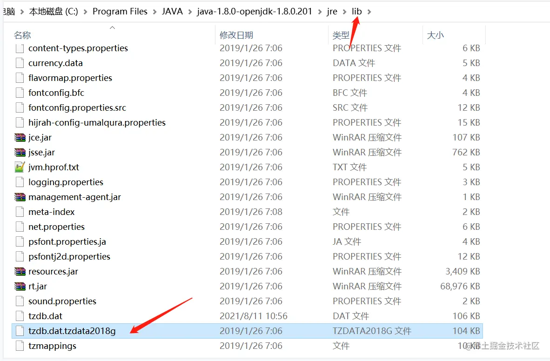
Task: Select file name jvm.hprof.txt
Action: (54, 167)
